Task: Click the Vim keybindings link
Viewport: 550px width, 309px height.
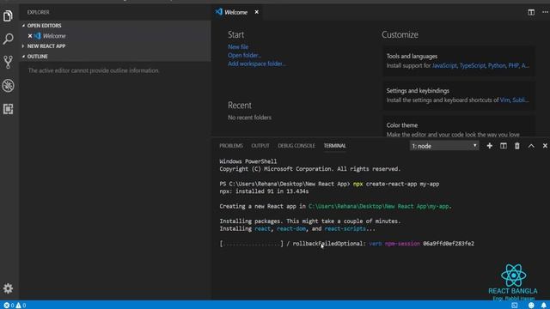Action: (504, 100)
